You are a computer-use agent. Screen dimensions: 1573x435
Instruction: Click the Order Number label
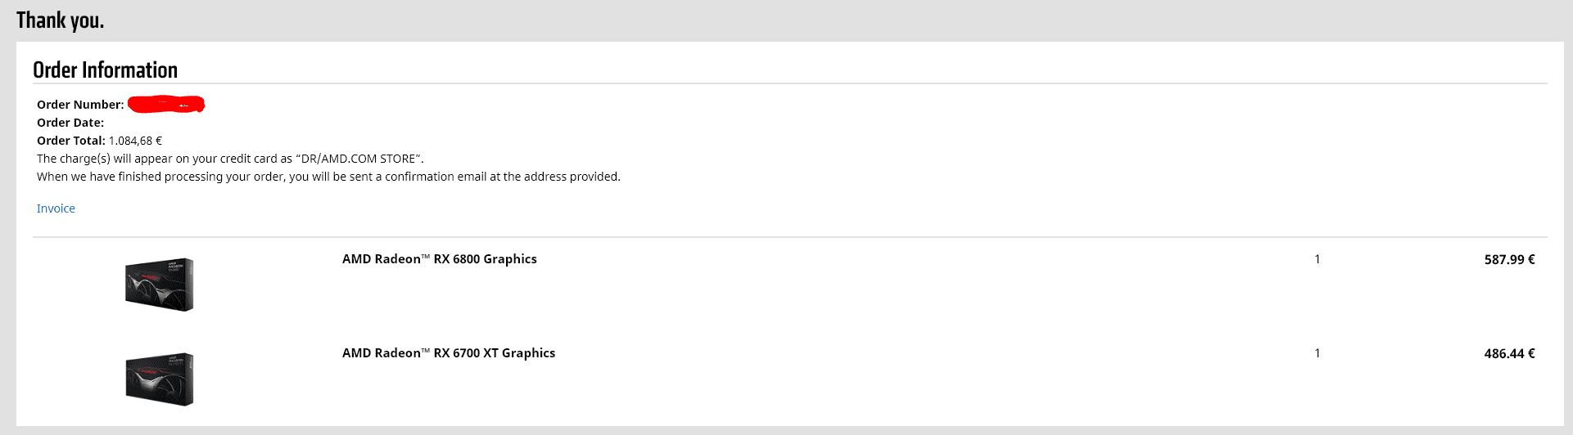[80, 105]
